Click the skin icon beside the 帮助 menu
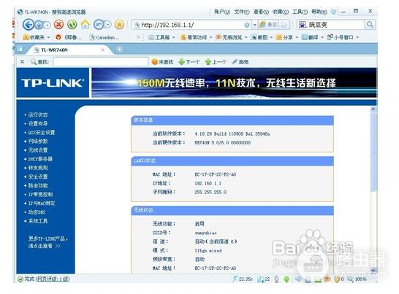 pos(333,12)
